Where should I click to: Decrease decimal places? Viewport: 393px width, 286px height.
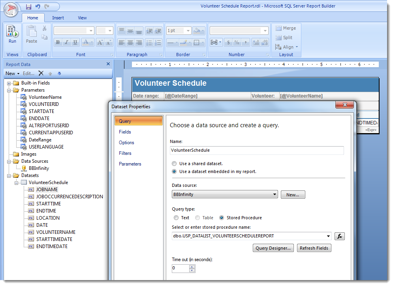(264, 42)
